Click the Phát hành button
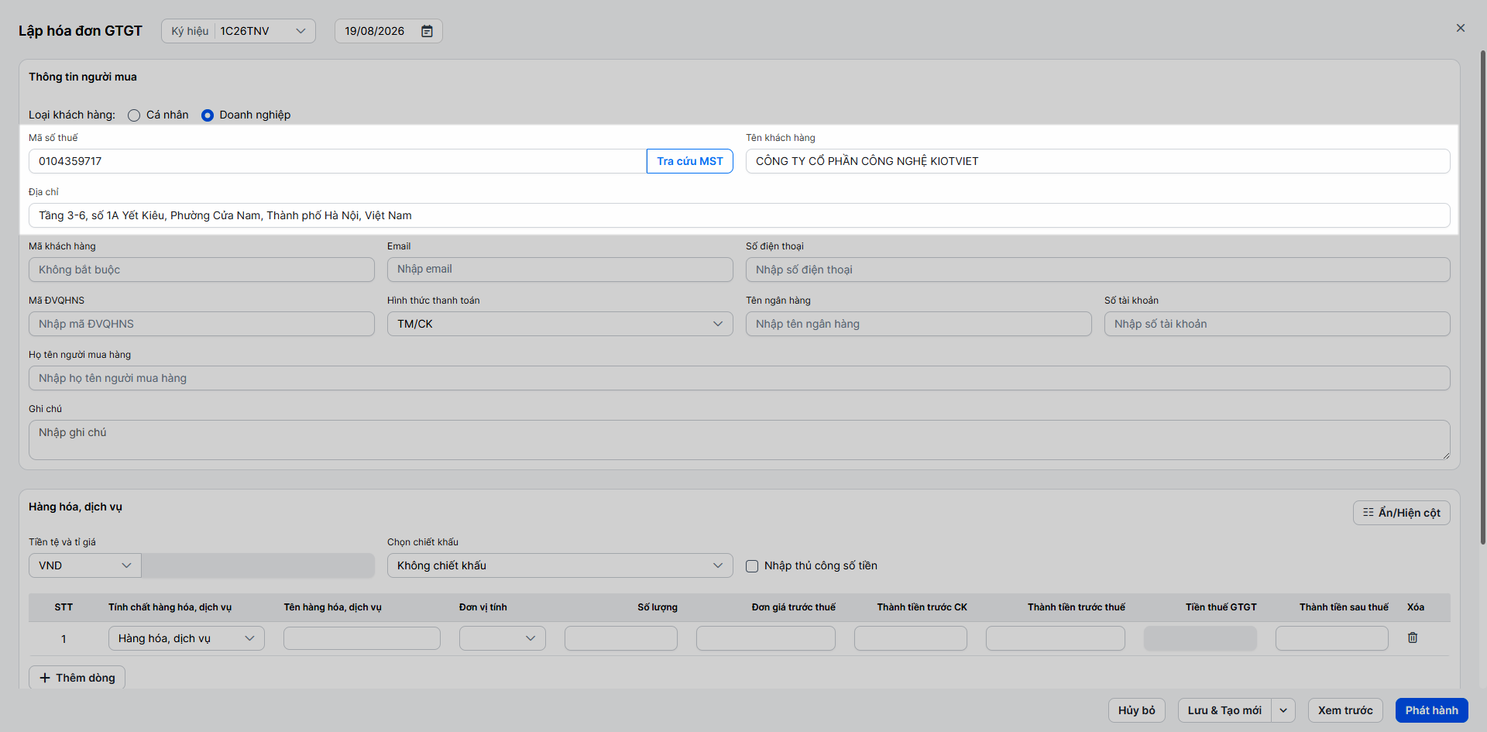The image size is (1487, 732). [x=1432, y=710]
